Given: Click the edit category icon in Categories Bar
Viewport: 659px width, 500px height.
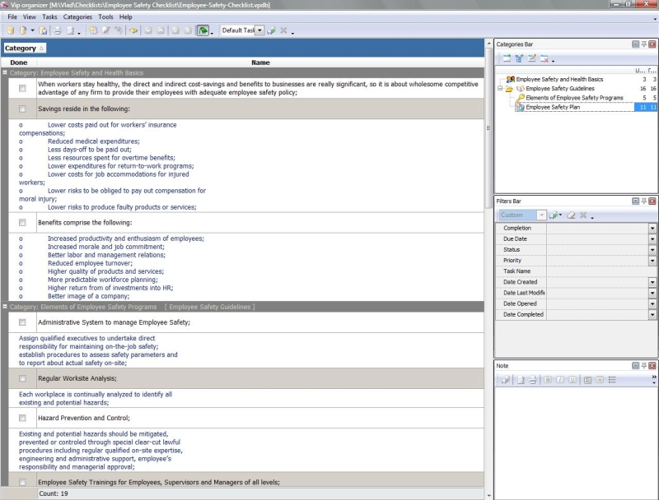Looking at the screenshot, I should tap(531, 58).
